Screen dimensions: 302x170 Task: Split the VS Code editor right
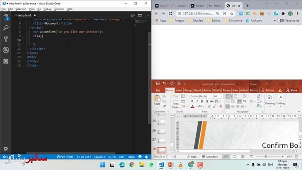(x=140, y=15)
